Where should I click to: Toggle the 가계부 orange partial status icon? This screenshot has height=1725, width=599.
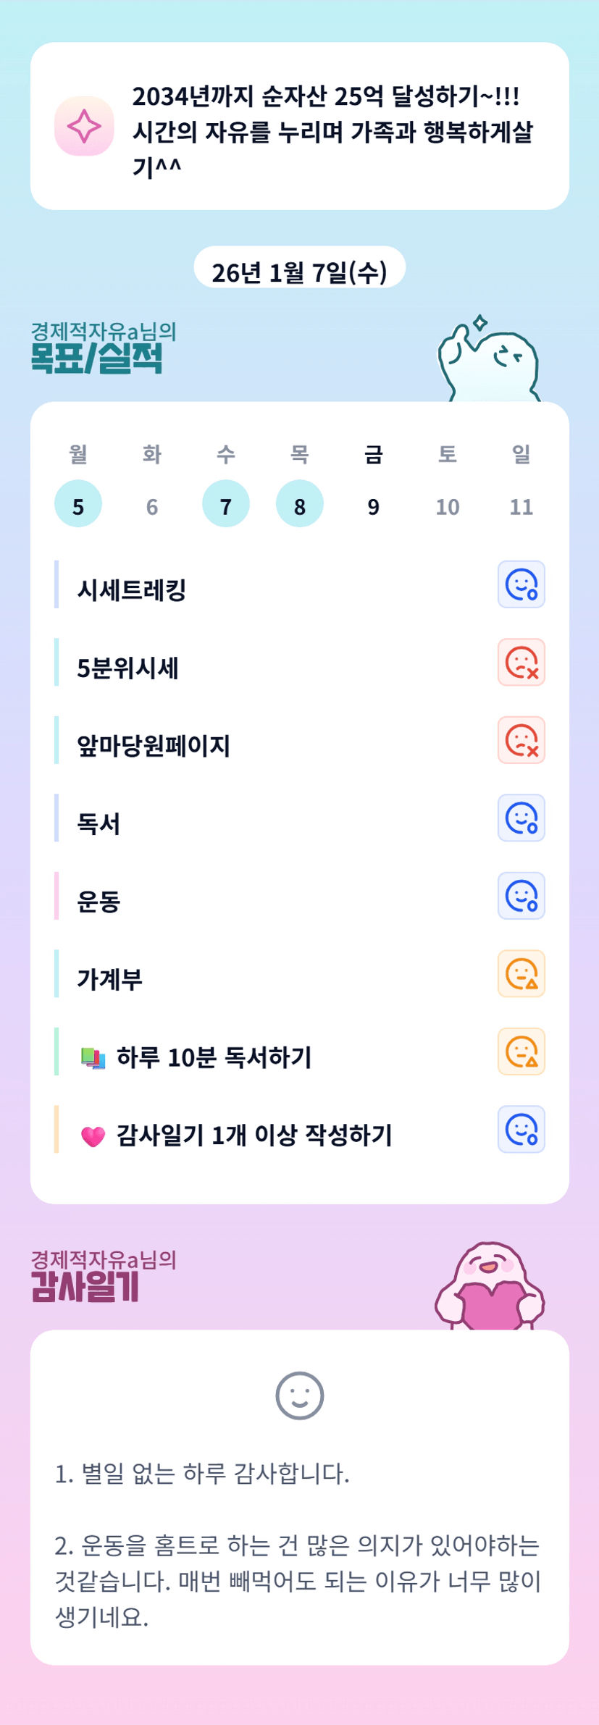[521, 973]
